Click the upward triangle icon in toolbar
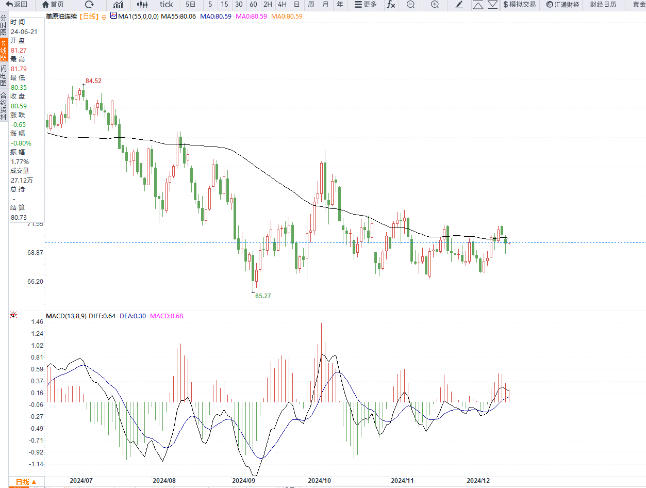 click(478, 5)
